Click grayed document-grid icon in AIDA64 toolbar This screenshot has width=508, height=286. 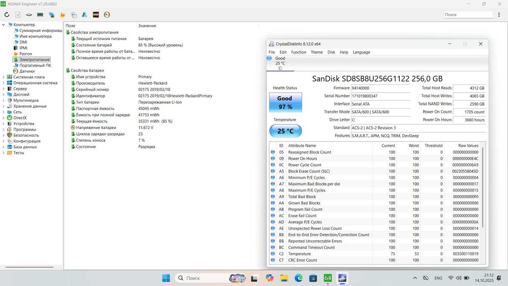tap(74, 15)
